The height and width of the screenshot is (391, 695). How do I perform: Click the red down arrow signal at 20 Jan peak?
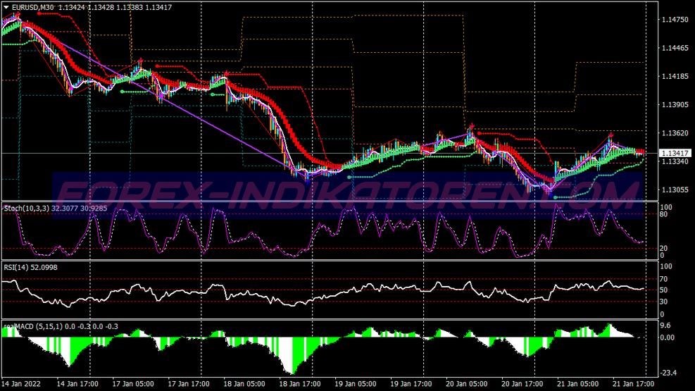472,125
